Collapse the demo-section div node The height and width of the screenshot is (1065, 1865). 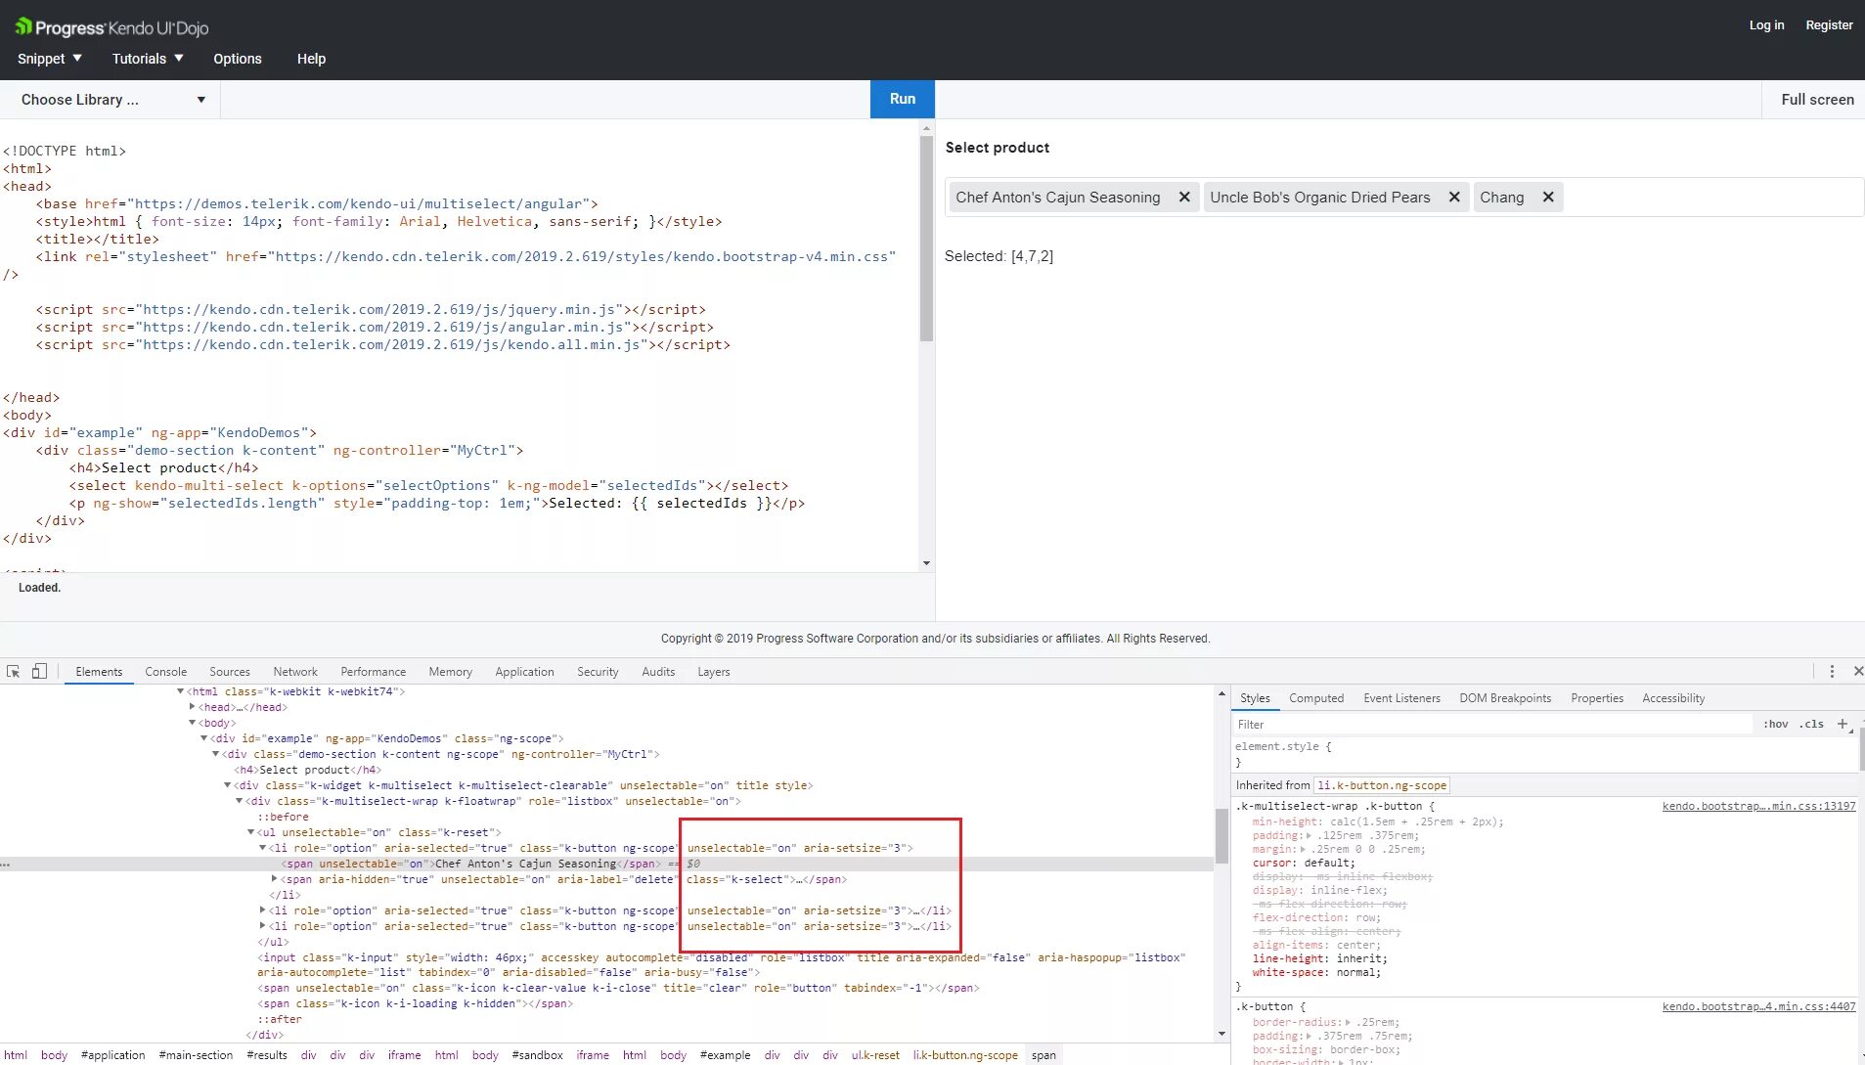pos(216,755)
